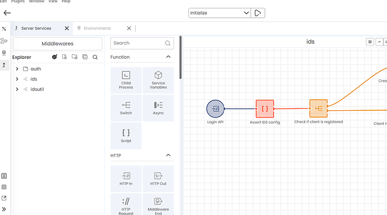Close the Environments tab
Image resolution: width=387 pixels, height=215 pixels.
click(x=129, y=29)
